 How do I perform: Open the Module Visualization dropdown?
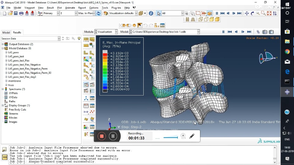click(116, 32)
